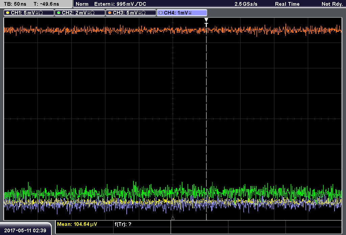Click the 2.5 GSa/s sample rate readout

(246, 4)
